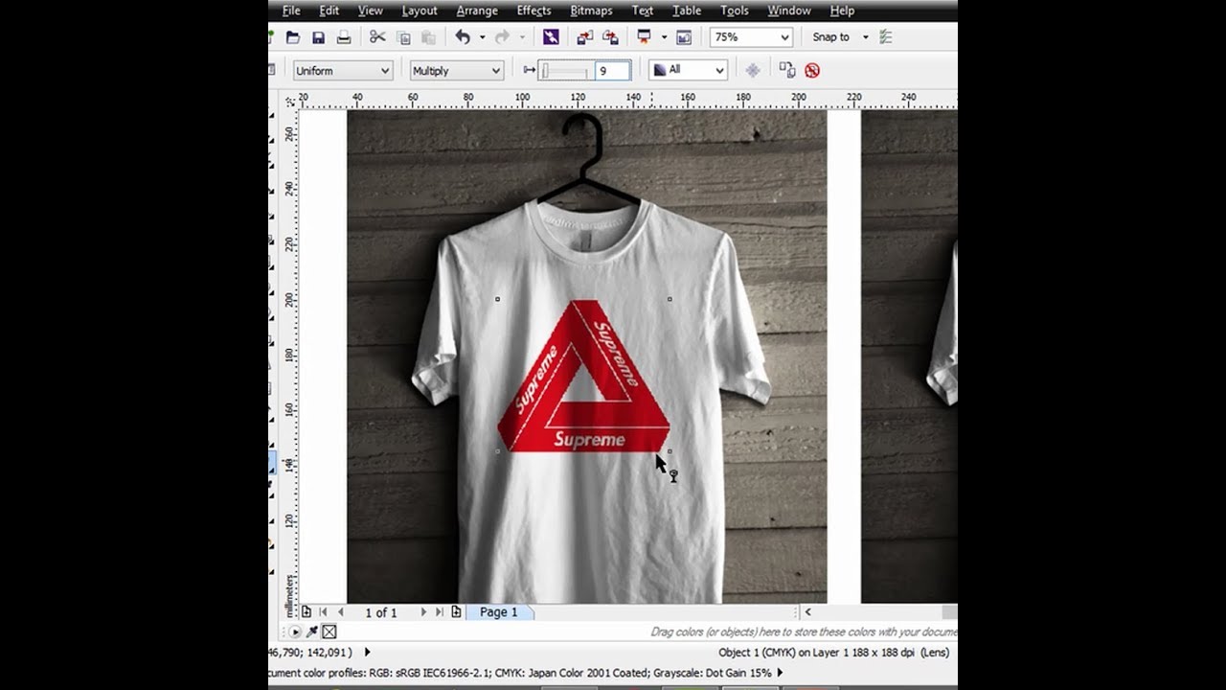1226x690 pixels.
Task: Click the Print icon
Action: (344, 37)
